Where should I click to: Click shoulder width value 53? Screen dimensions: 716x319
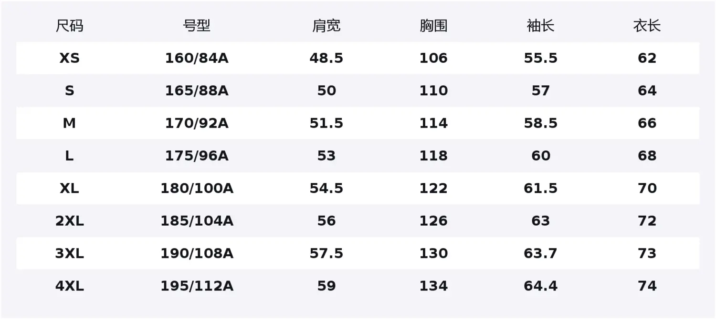point(326,156)
